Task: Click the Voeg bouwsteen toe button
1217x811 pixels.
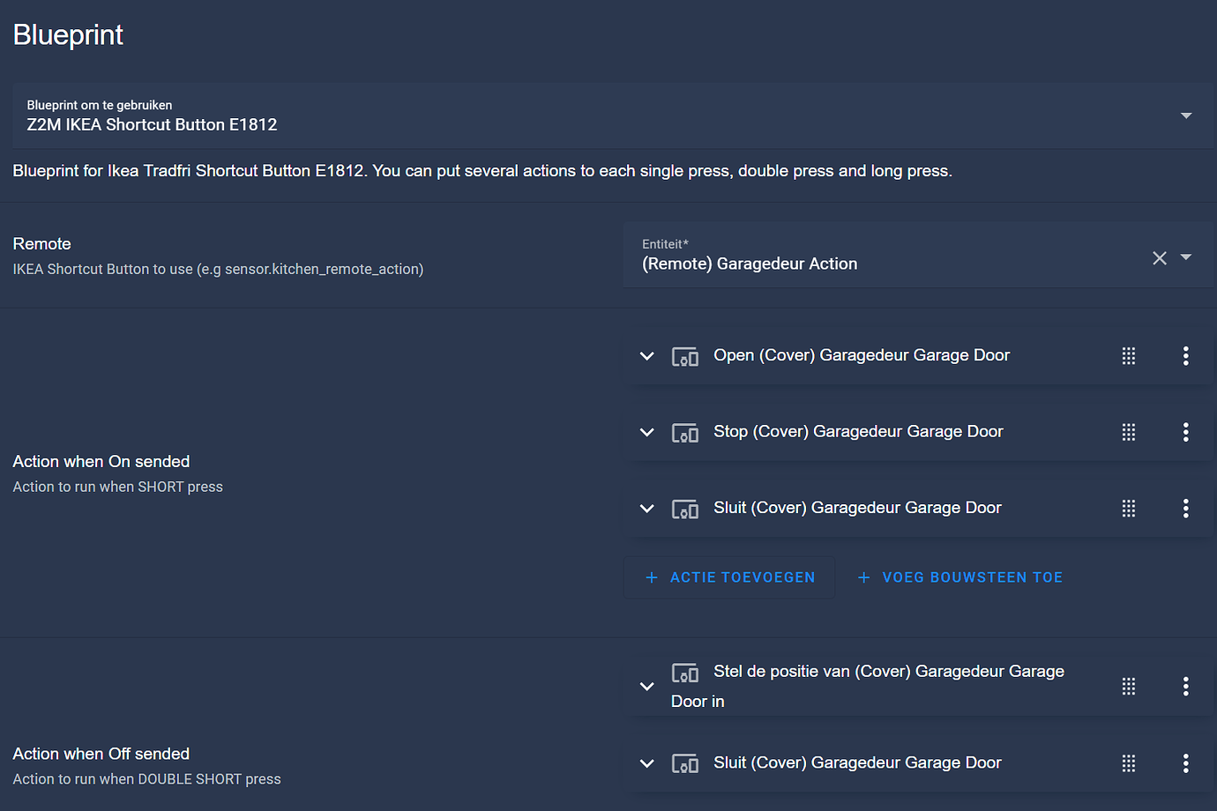Action: pos(959,577)
